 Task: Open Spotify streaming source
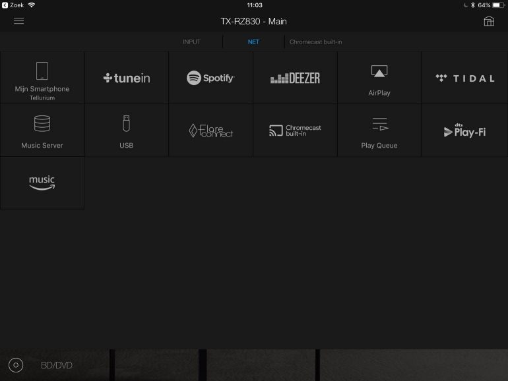210,78
